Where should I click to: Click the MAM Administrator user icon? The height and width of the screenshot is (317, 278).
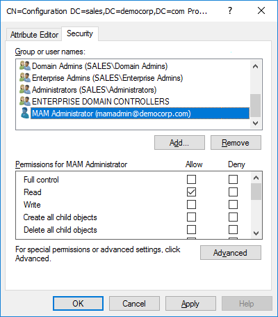[x=25, y=113]
